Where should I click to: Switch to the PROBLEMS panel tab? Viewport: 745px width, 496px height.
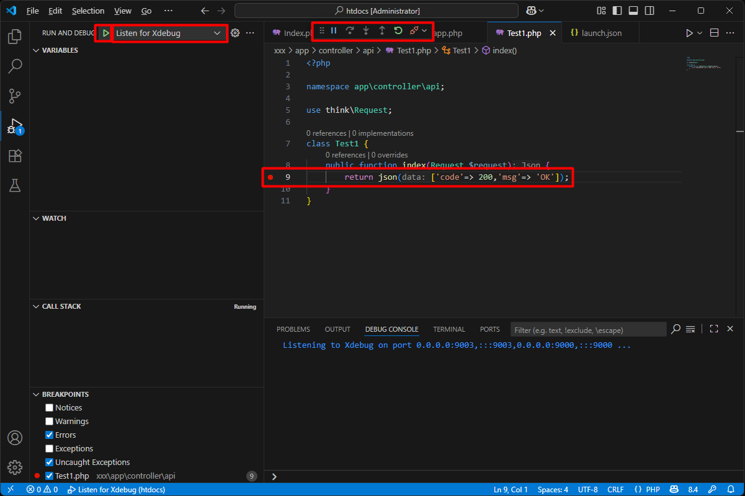293,329
